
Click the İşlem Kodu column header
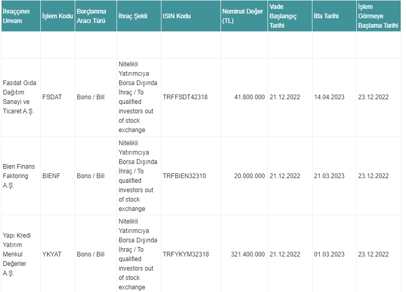[x=57, y=16]
